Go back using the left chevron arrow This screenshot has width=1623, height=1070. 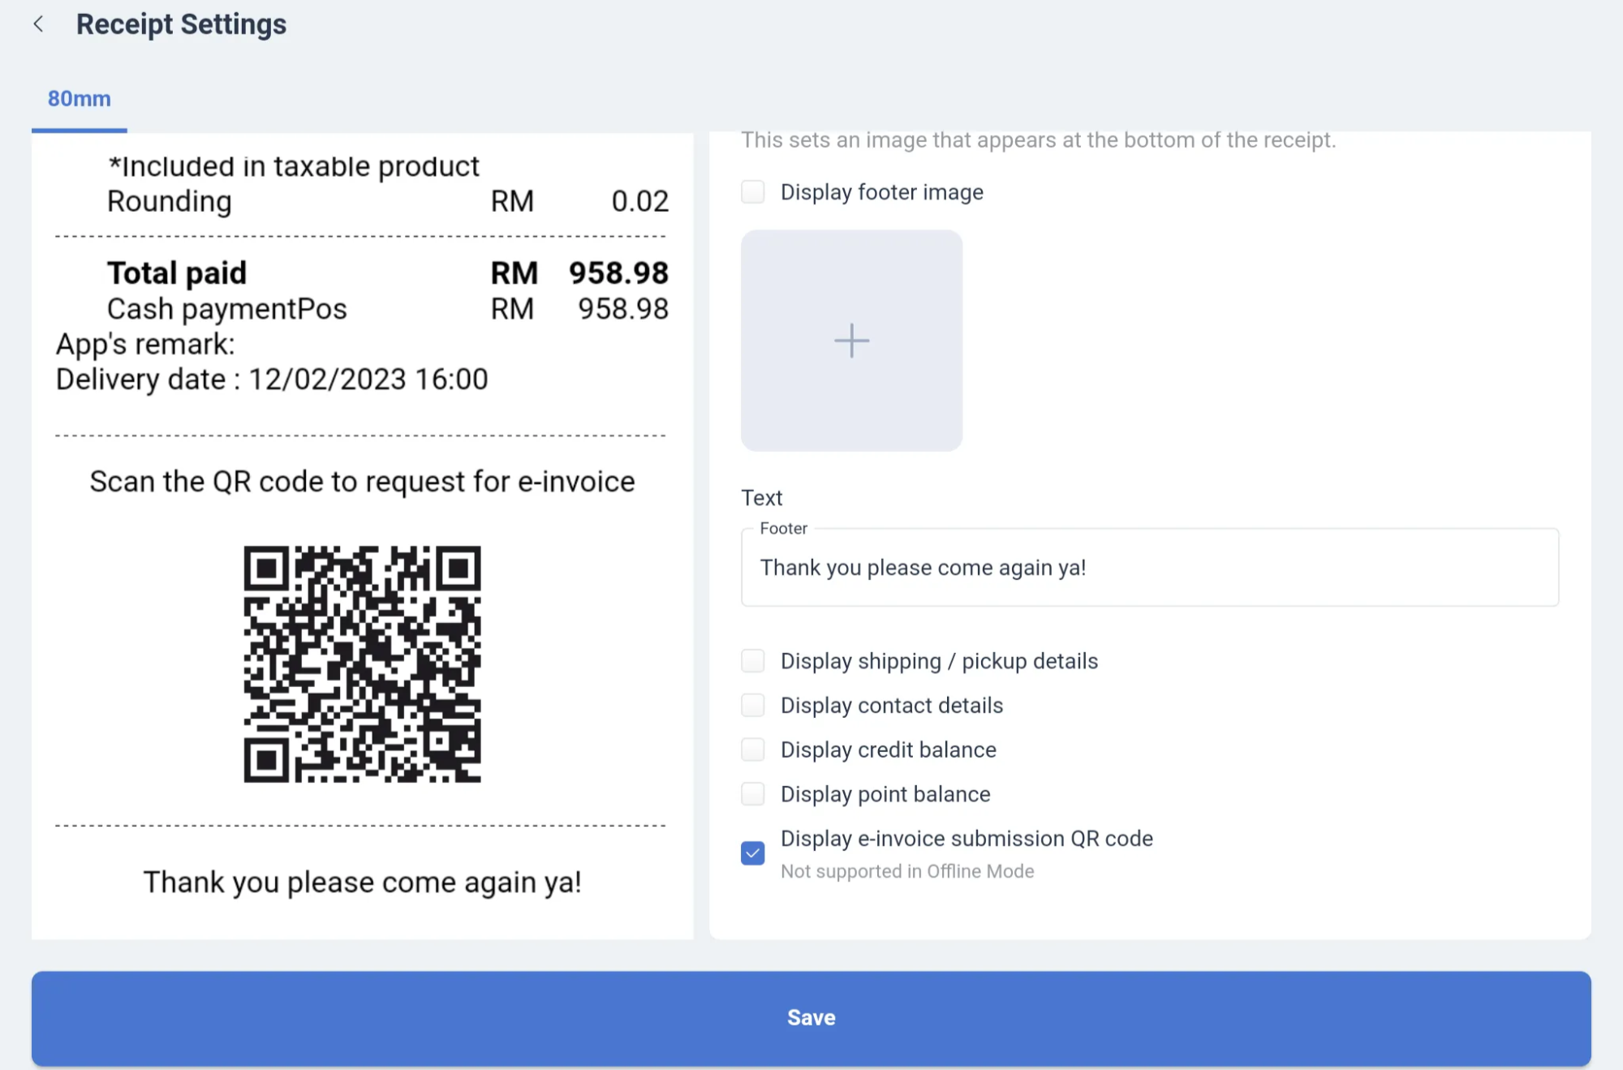[38, 24]
